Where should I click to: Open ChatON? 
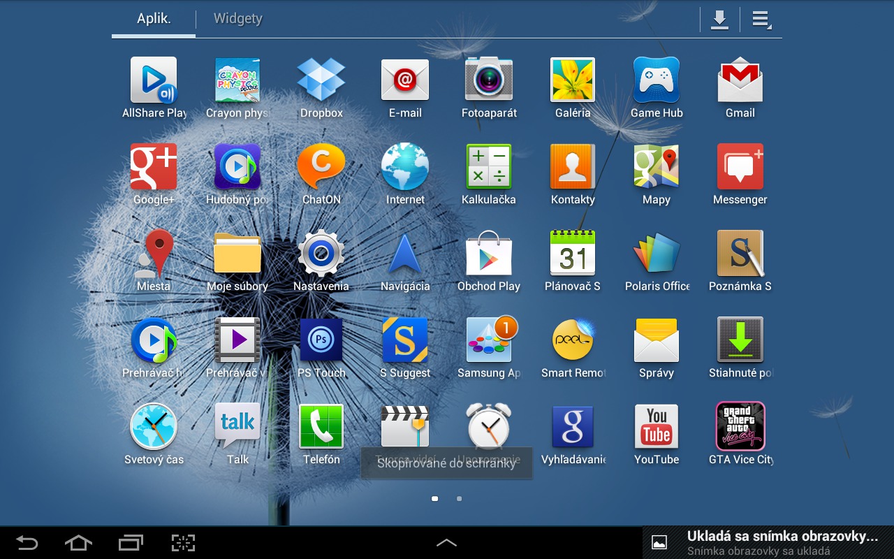321,168
